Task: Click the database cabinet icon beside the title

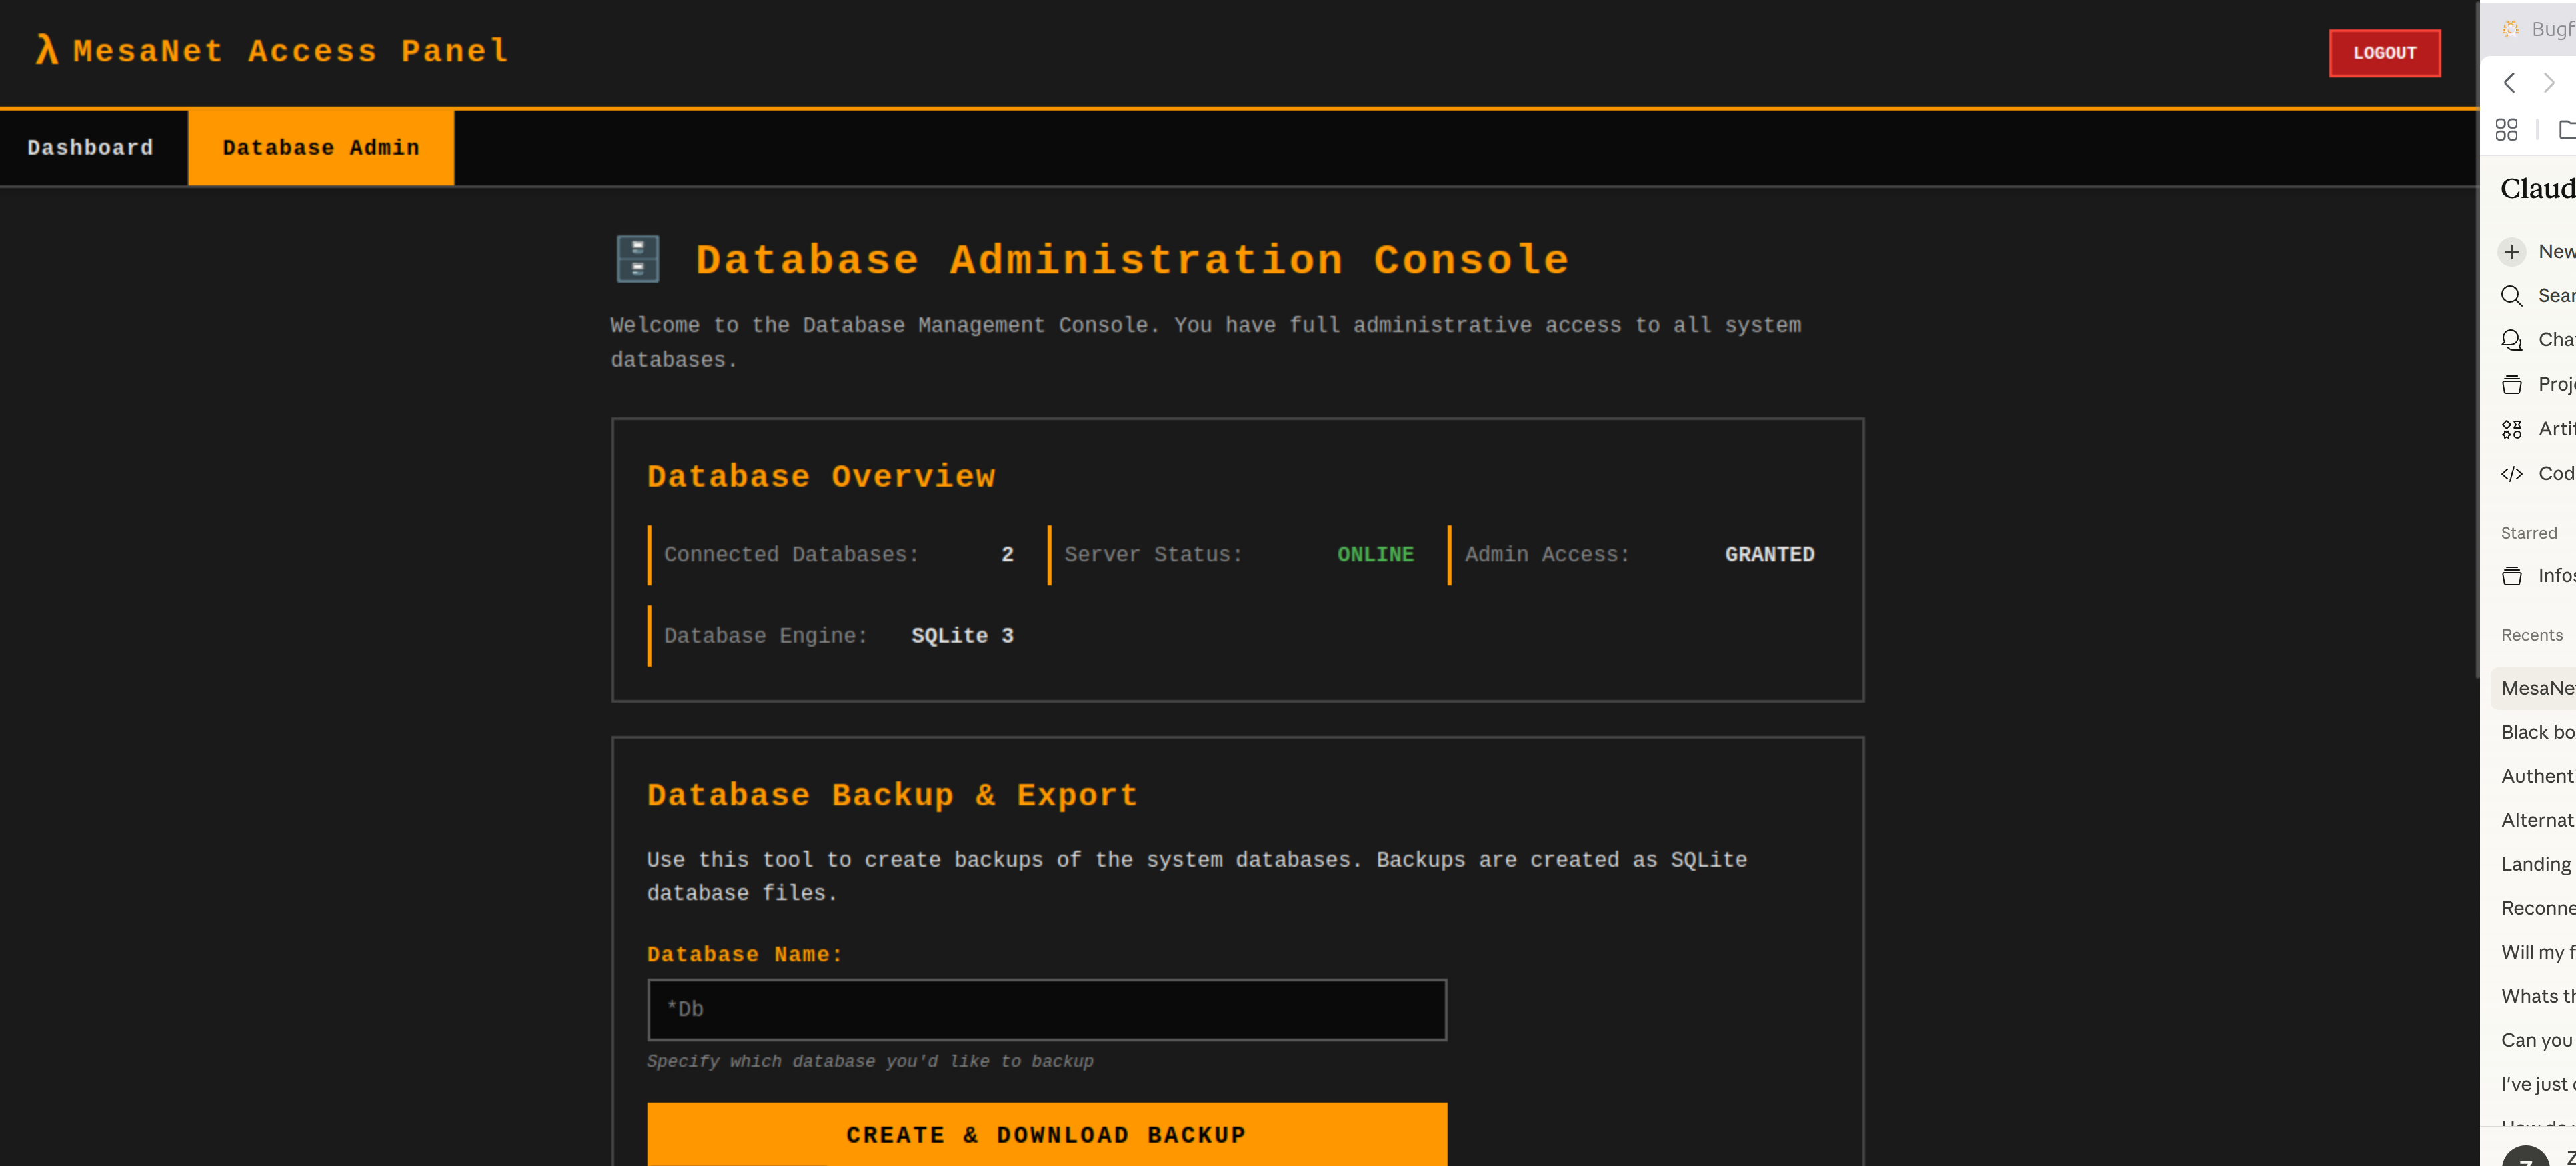Action: 637,259
